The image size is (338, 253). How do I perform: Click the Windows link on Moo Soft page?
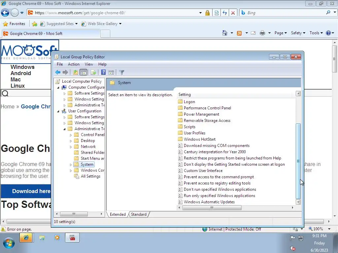(x=22, y=67)
